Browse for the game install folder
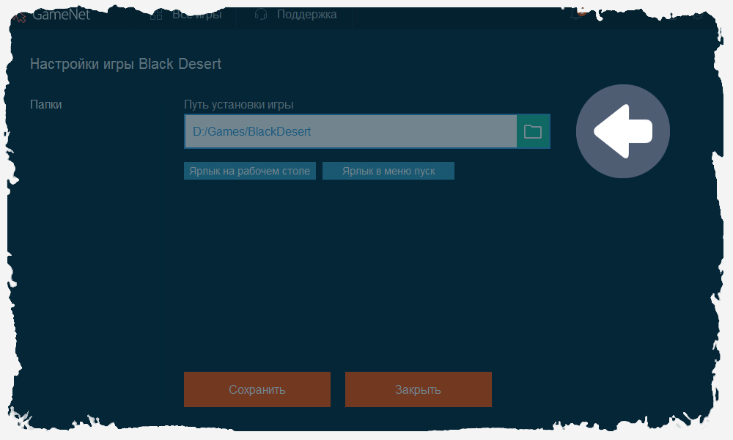Screen dimensions: 733x440 pyautogui.click(x=534, y=131)
